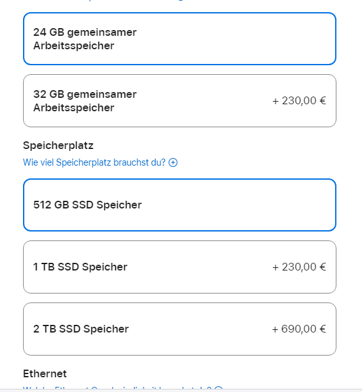362x392 pixels.
Task: Click the Speicherplatz section heading
Action: (x=58, y=146)
